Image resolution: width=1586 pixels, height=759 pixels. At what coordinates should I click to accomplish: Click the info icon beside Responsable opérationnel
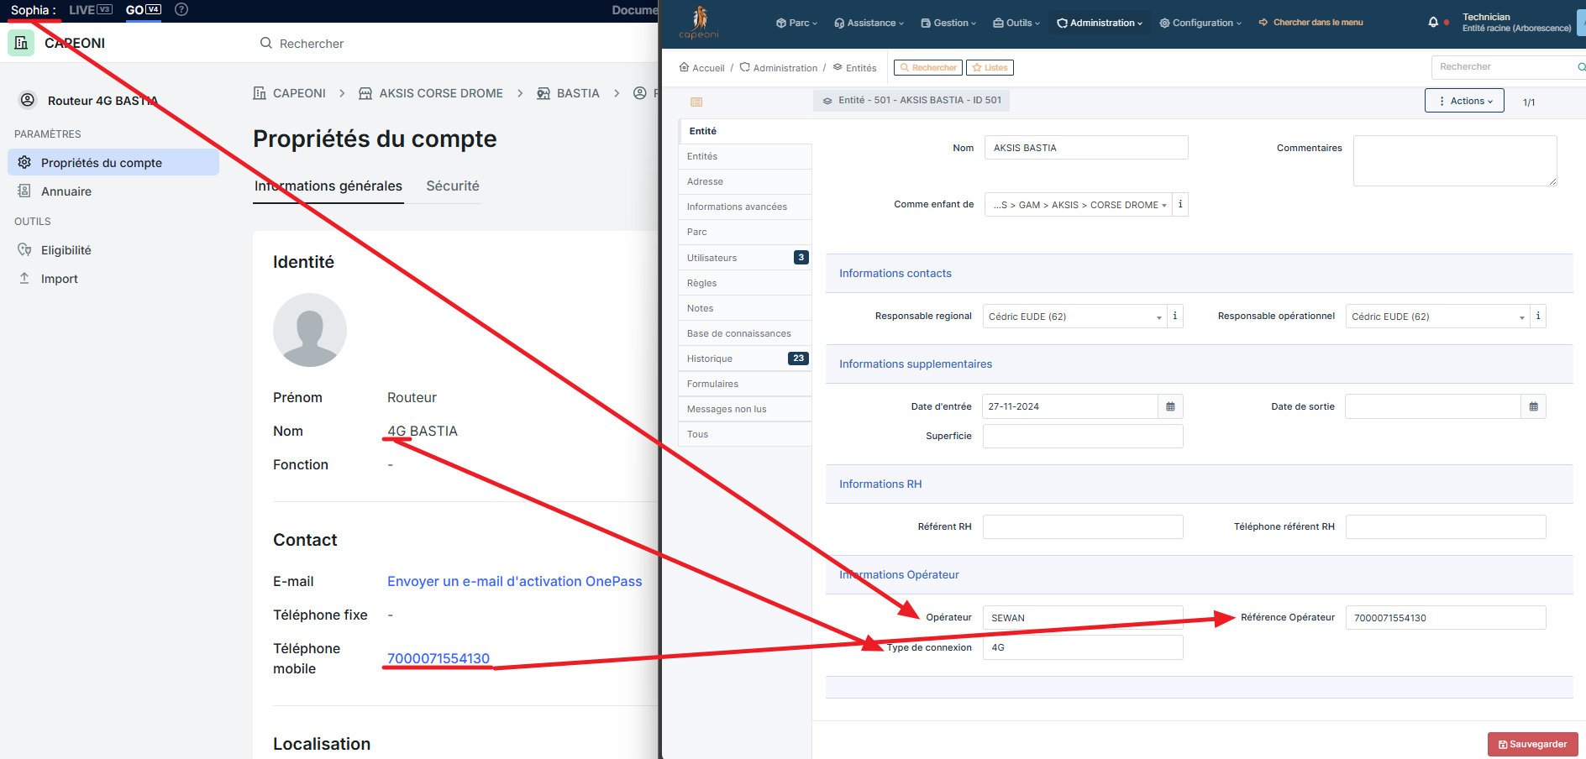[x=1538, y=317]
